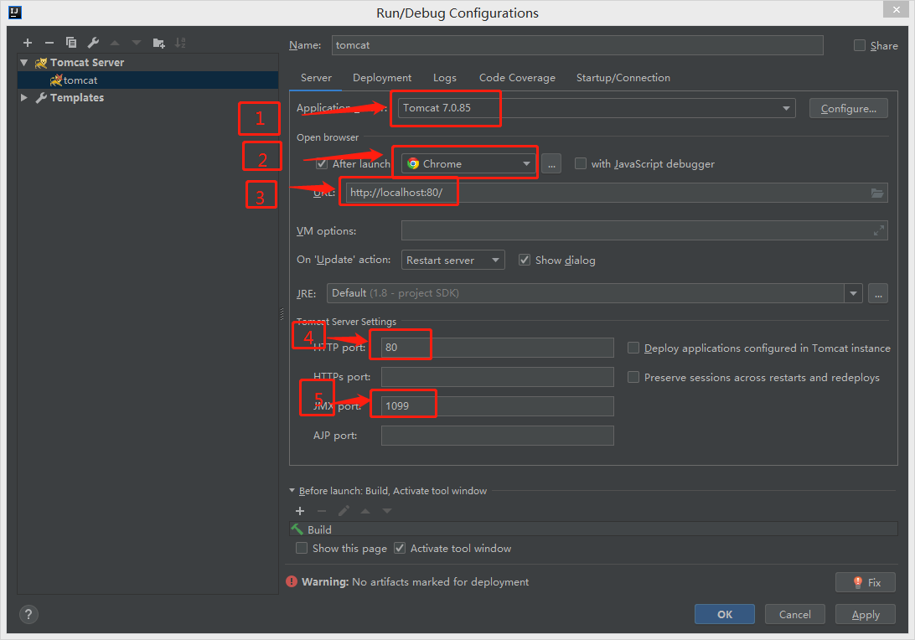Screen dimensions: 915x640
Task: Remove the before launch task with the minus icon
Action: 322,511
